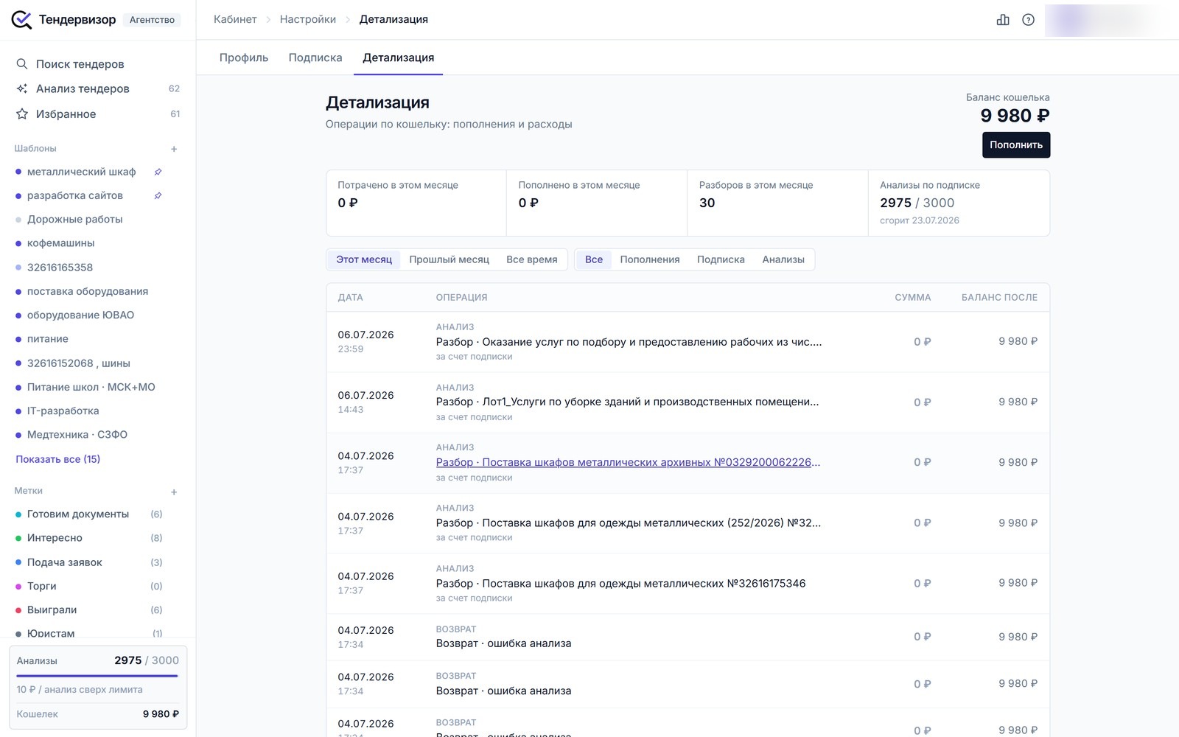
Task: Filter operations by Пополнения
Action: click(x=649, y=259)
